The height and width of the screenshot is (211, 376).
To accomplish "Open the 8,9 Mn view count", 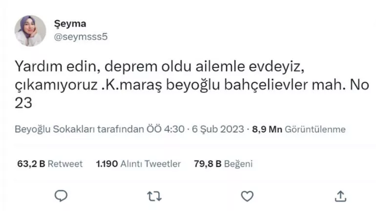I will coord(267,130).
